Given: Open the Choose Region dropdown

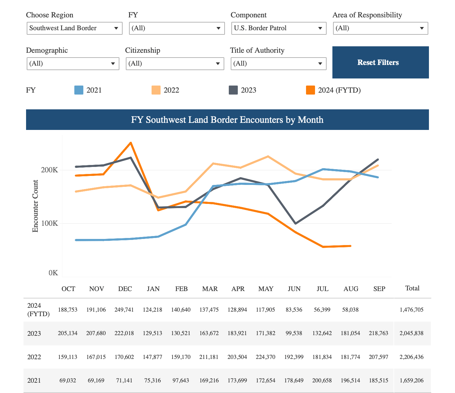Looking at the screenshot, I should coord(75,28).
